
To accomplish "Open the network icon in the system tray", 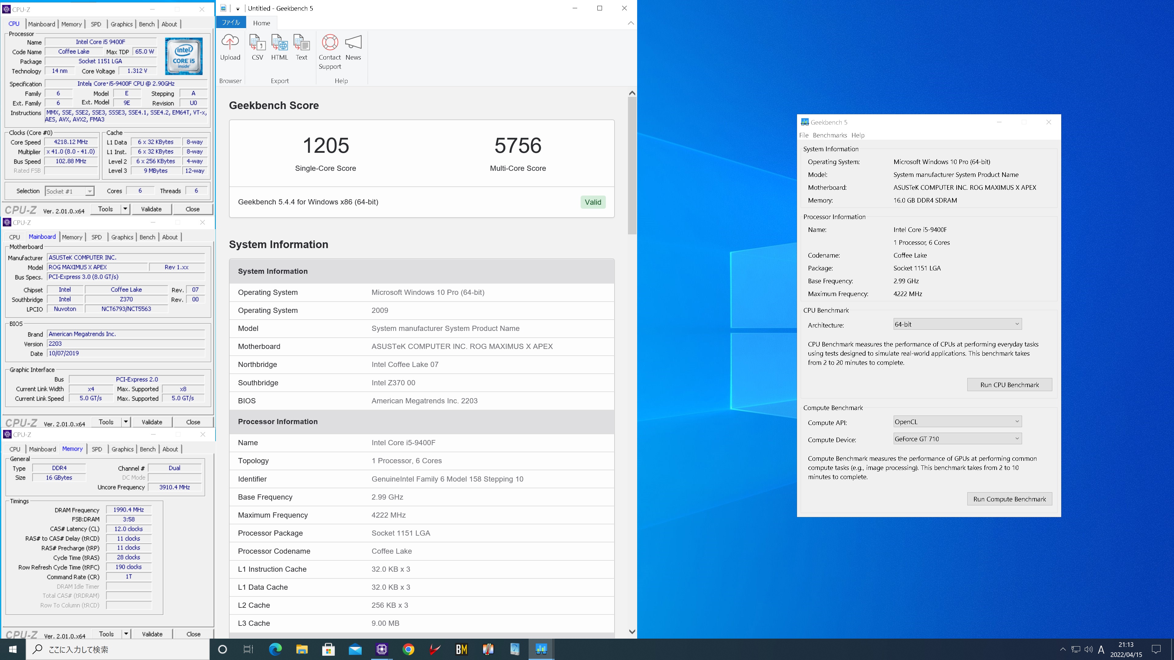I will tap(1076, 649).
